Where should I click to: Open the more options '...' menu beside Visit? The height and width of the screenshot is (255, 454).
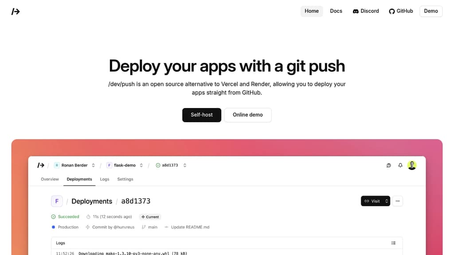tap(398, 201)
